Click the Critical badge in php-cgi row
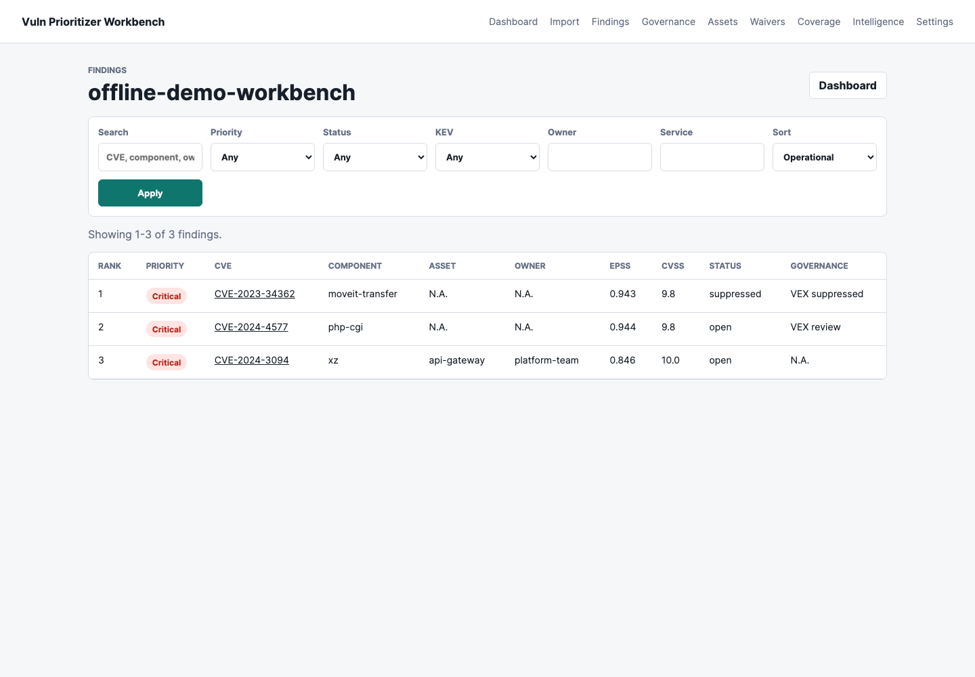Viewport: 975px width, 677px height. click(167, 329)
